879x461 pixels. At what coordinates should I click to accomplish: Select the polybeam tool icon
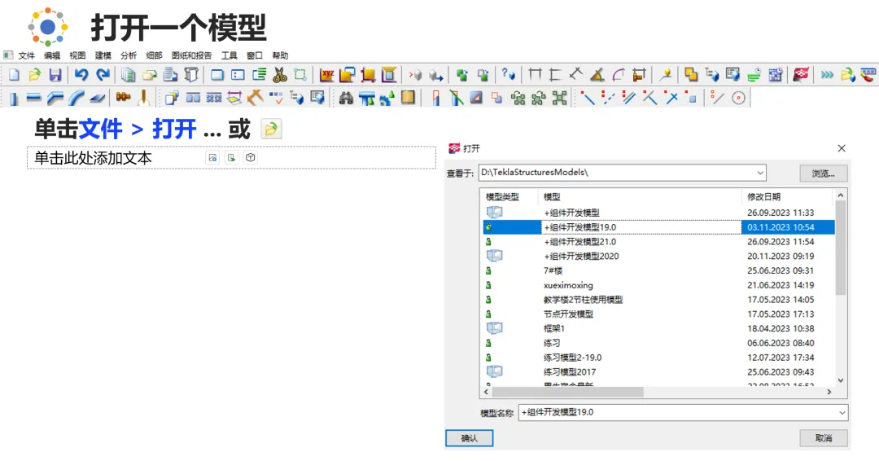point(55,99)
